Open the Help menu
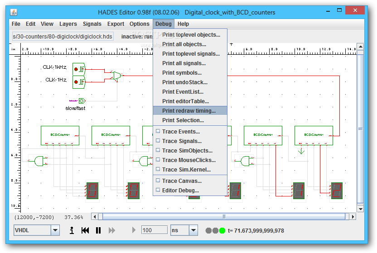377x253 pixels. 183,24
